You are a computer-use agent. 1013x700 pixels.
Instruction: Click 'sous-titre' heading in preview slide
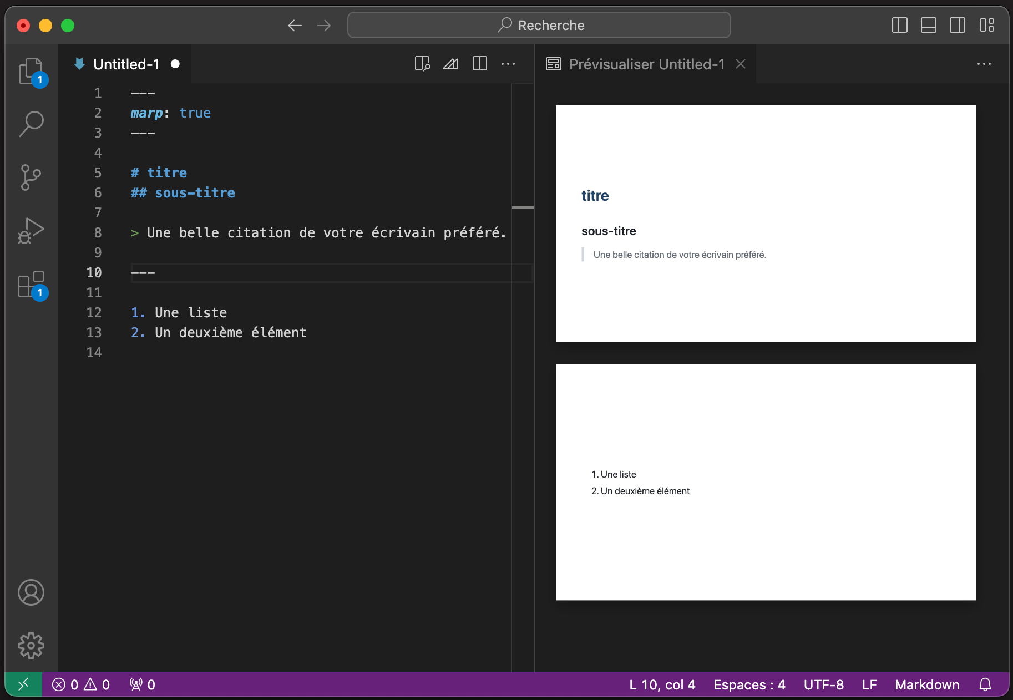[x=609, y=231]
